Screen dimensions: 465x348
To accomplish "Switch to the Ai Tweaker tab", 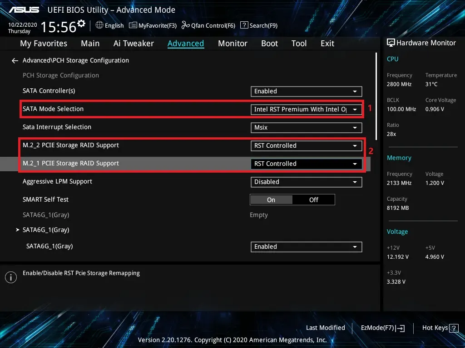I will point(134,43).
